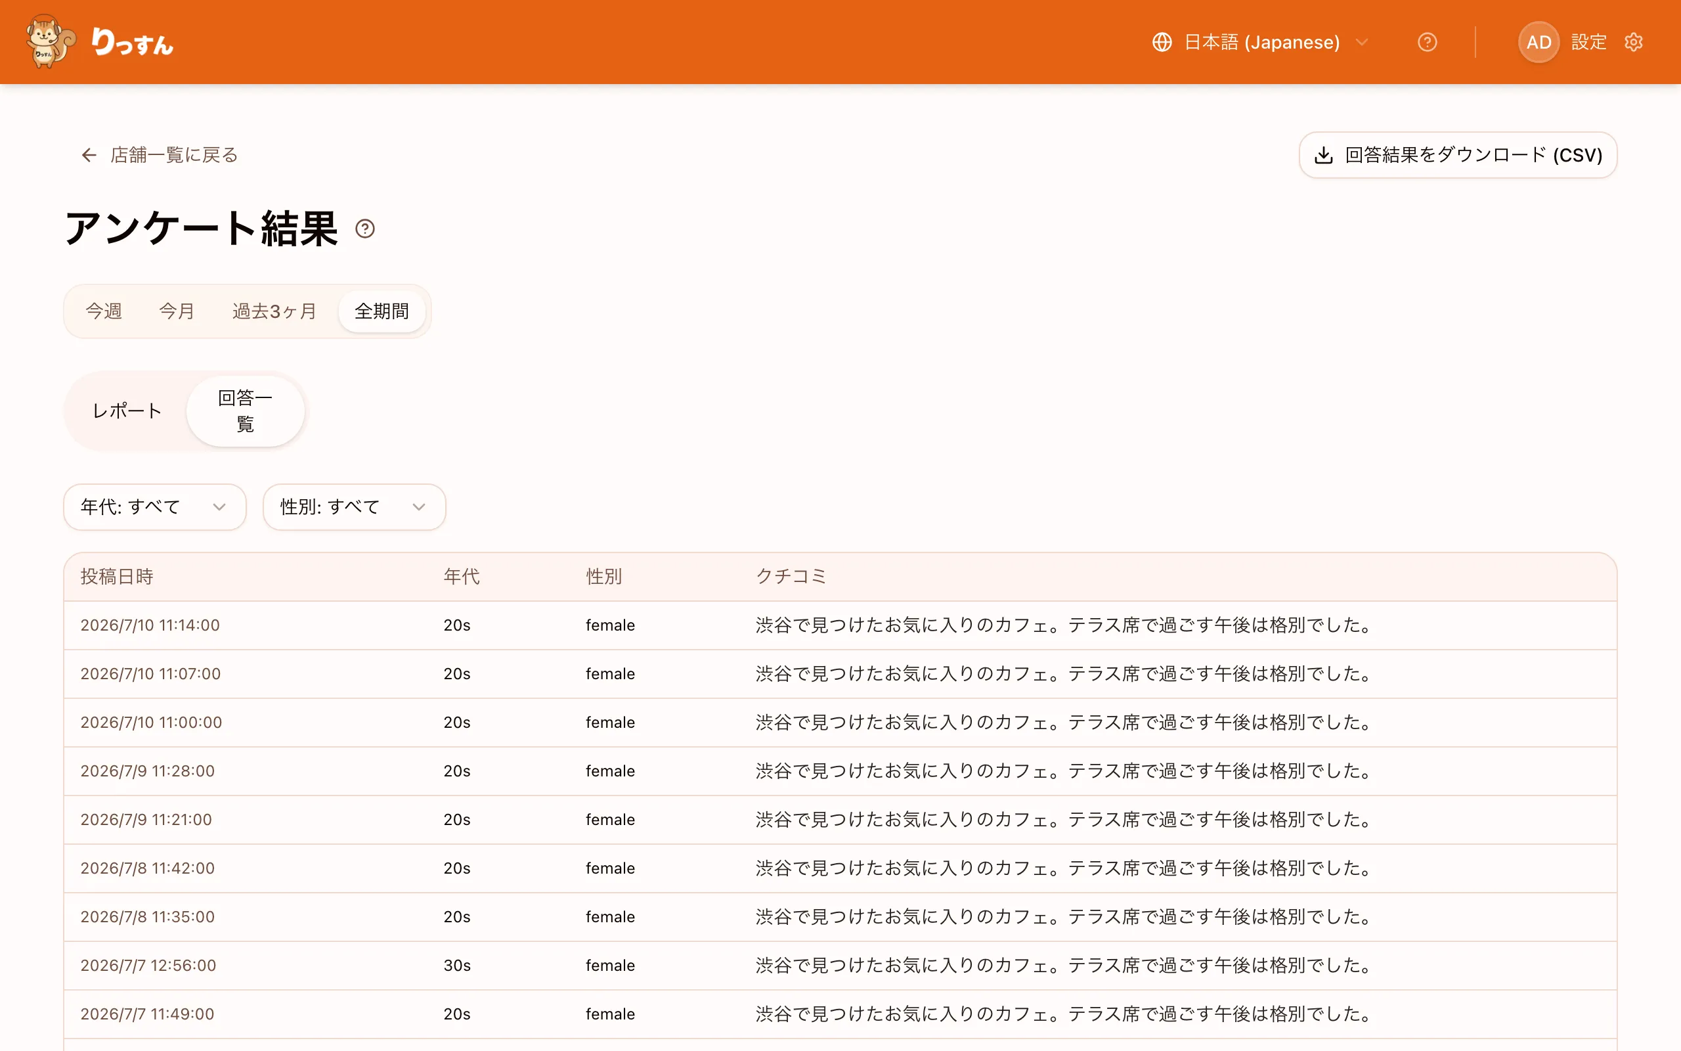Click the date 2026/7/8 11:35:00
The image size is (1681, 1051).
click(147, 917)
